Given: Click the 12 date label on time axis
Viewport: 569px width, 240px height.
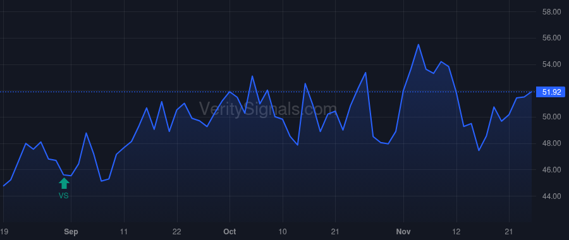Looking at the screenshot, I should click(456, 232).
